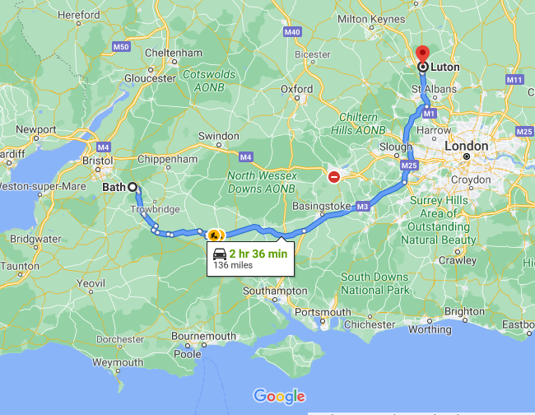This screenshot has width=535, height=415.
Task: Click the M50 motorway shield
Action: pyautogui.click(x=121, y=47)
